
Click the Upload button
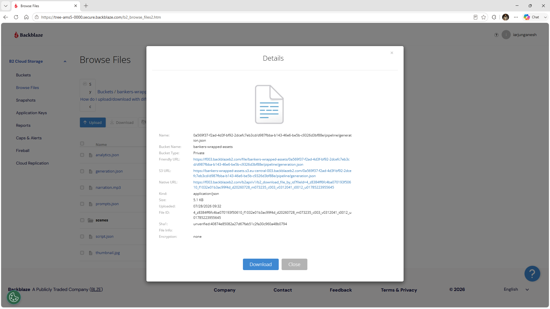pos(93,122)
